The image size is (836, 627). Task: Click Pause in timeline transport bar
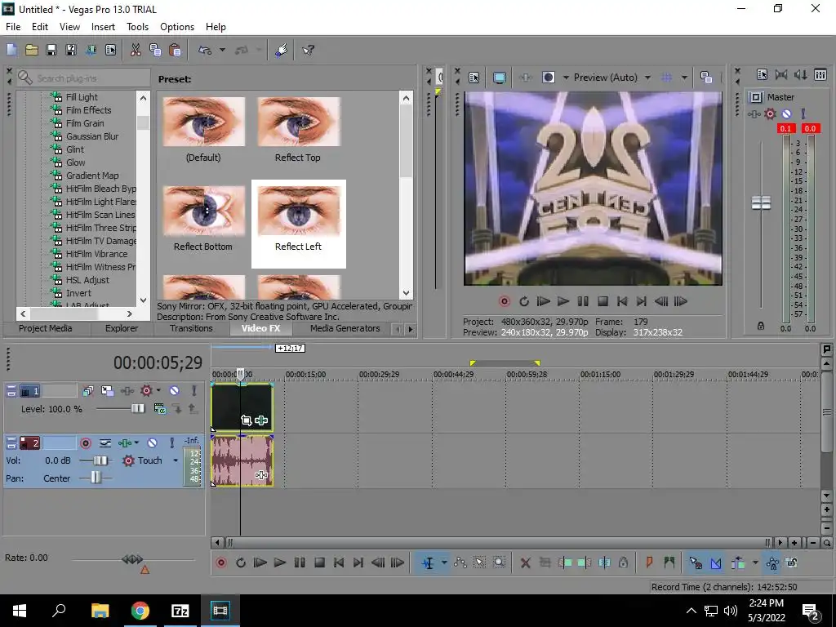click(300, 563)
